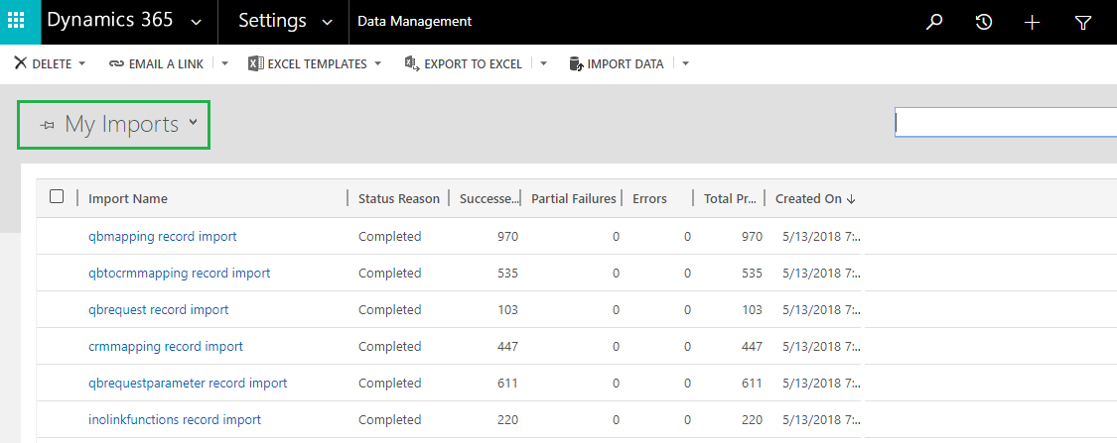Image resolution: width=1117 pixels, height=443 pixels.
Task: Open qbmapping record import link
Action: pyautogui.click(x=163, y=237)
